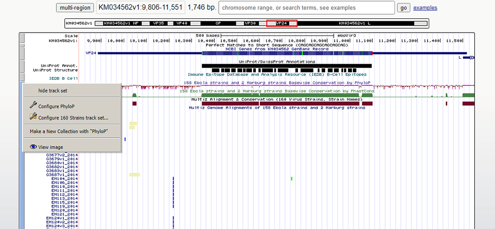The width and height of the screenshot is (495, 229).
Task: Click the G3677v2_2014 strain label
Action: click(x=62, y=154)
